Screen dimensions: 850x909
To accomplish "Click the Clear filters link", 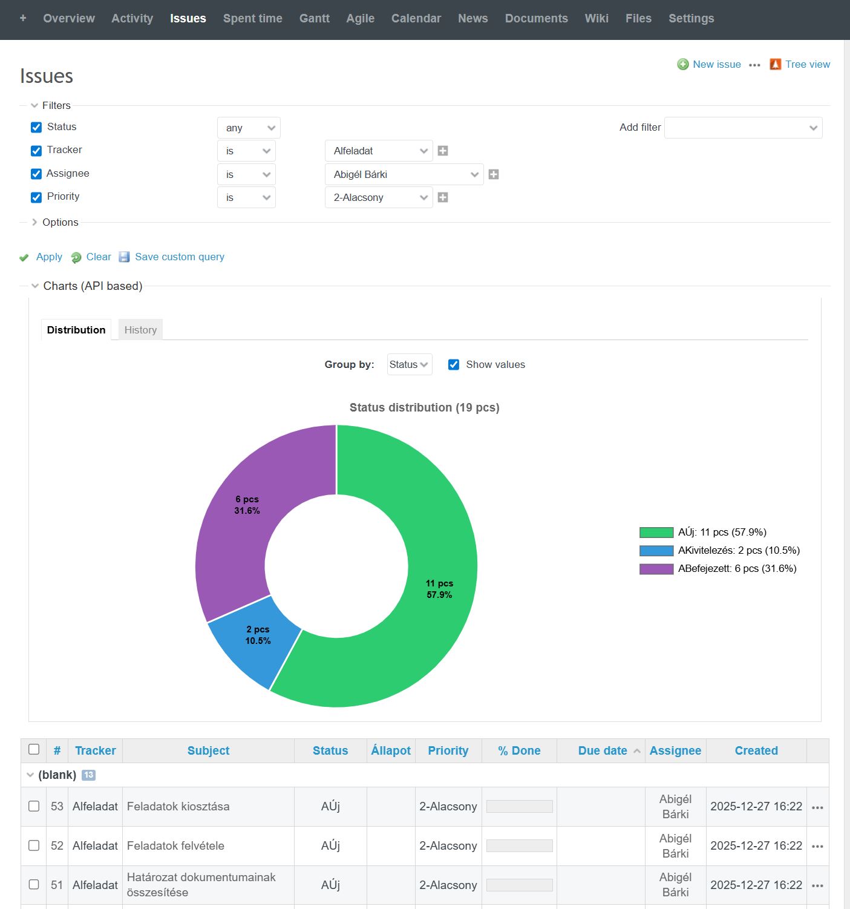I will point(98,257).
